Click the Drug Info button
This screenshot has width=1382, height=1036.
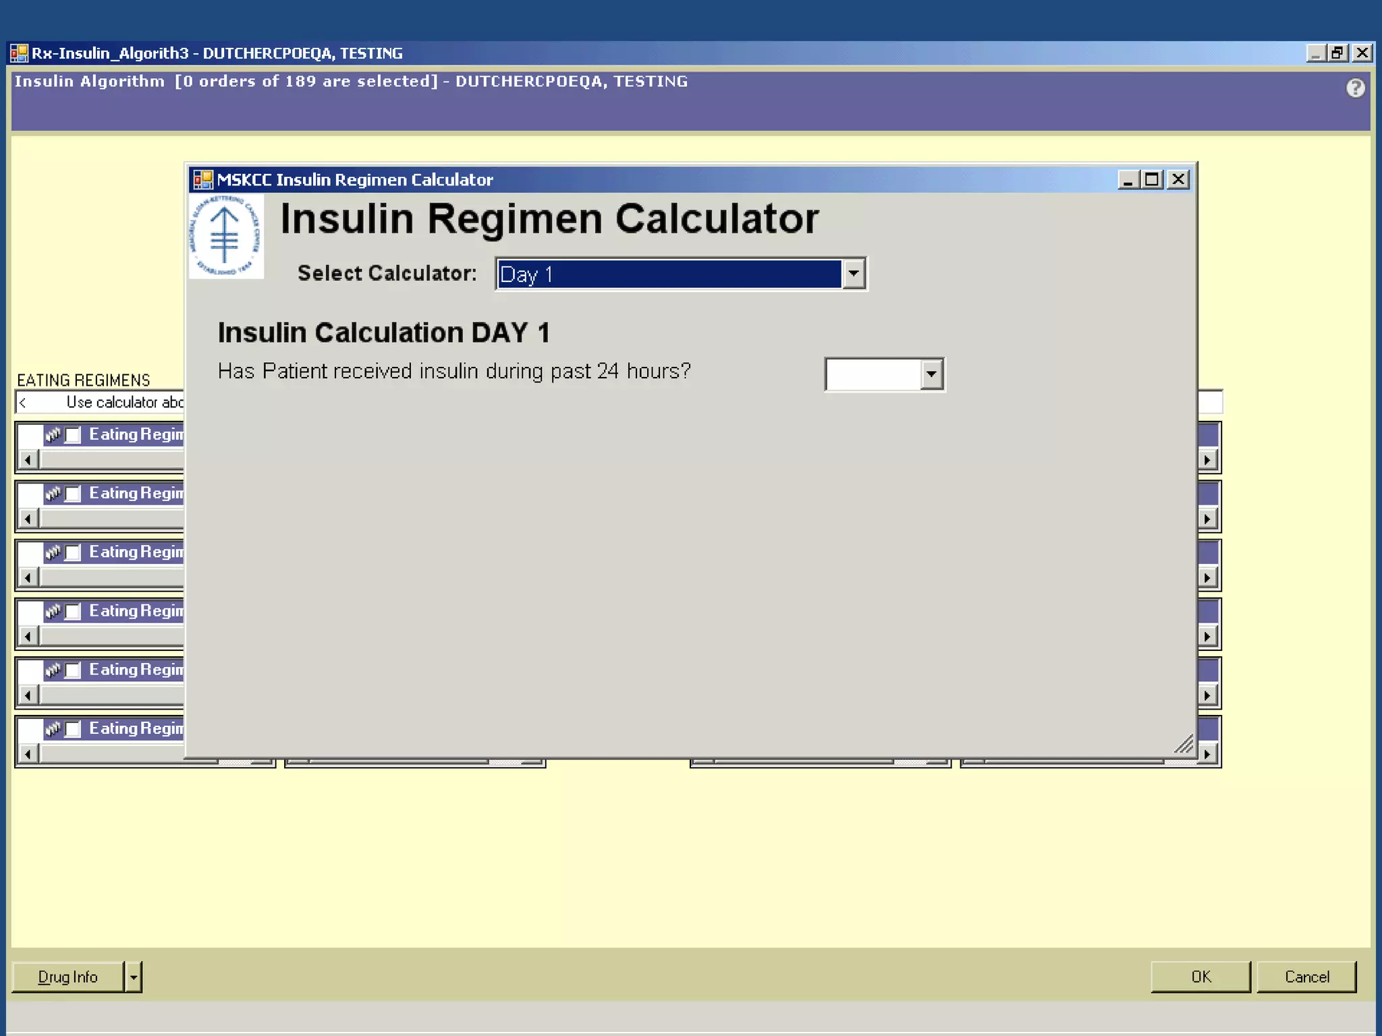coord(68,977)
